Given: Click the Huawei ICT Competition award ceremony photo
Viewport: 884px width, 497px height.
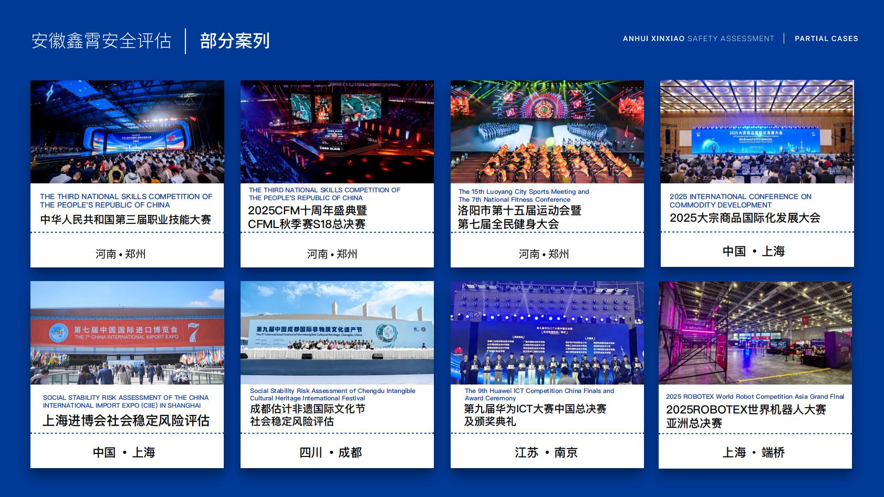Looking at the screenshot, I should pyautogui.click(x=547, y=333).
